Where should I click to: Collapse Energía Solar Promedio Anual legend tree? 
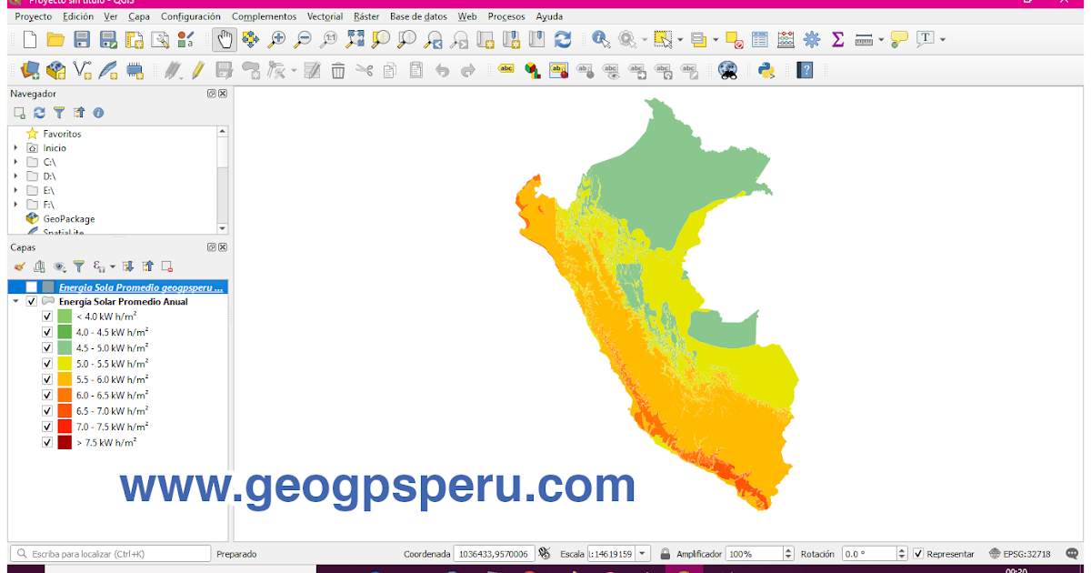pos(15,302)
